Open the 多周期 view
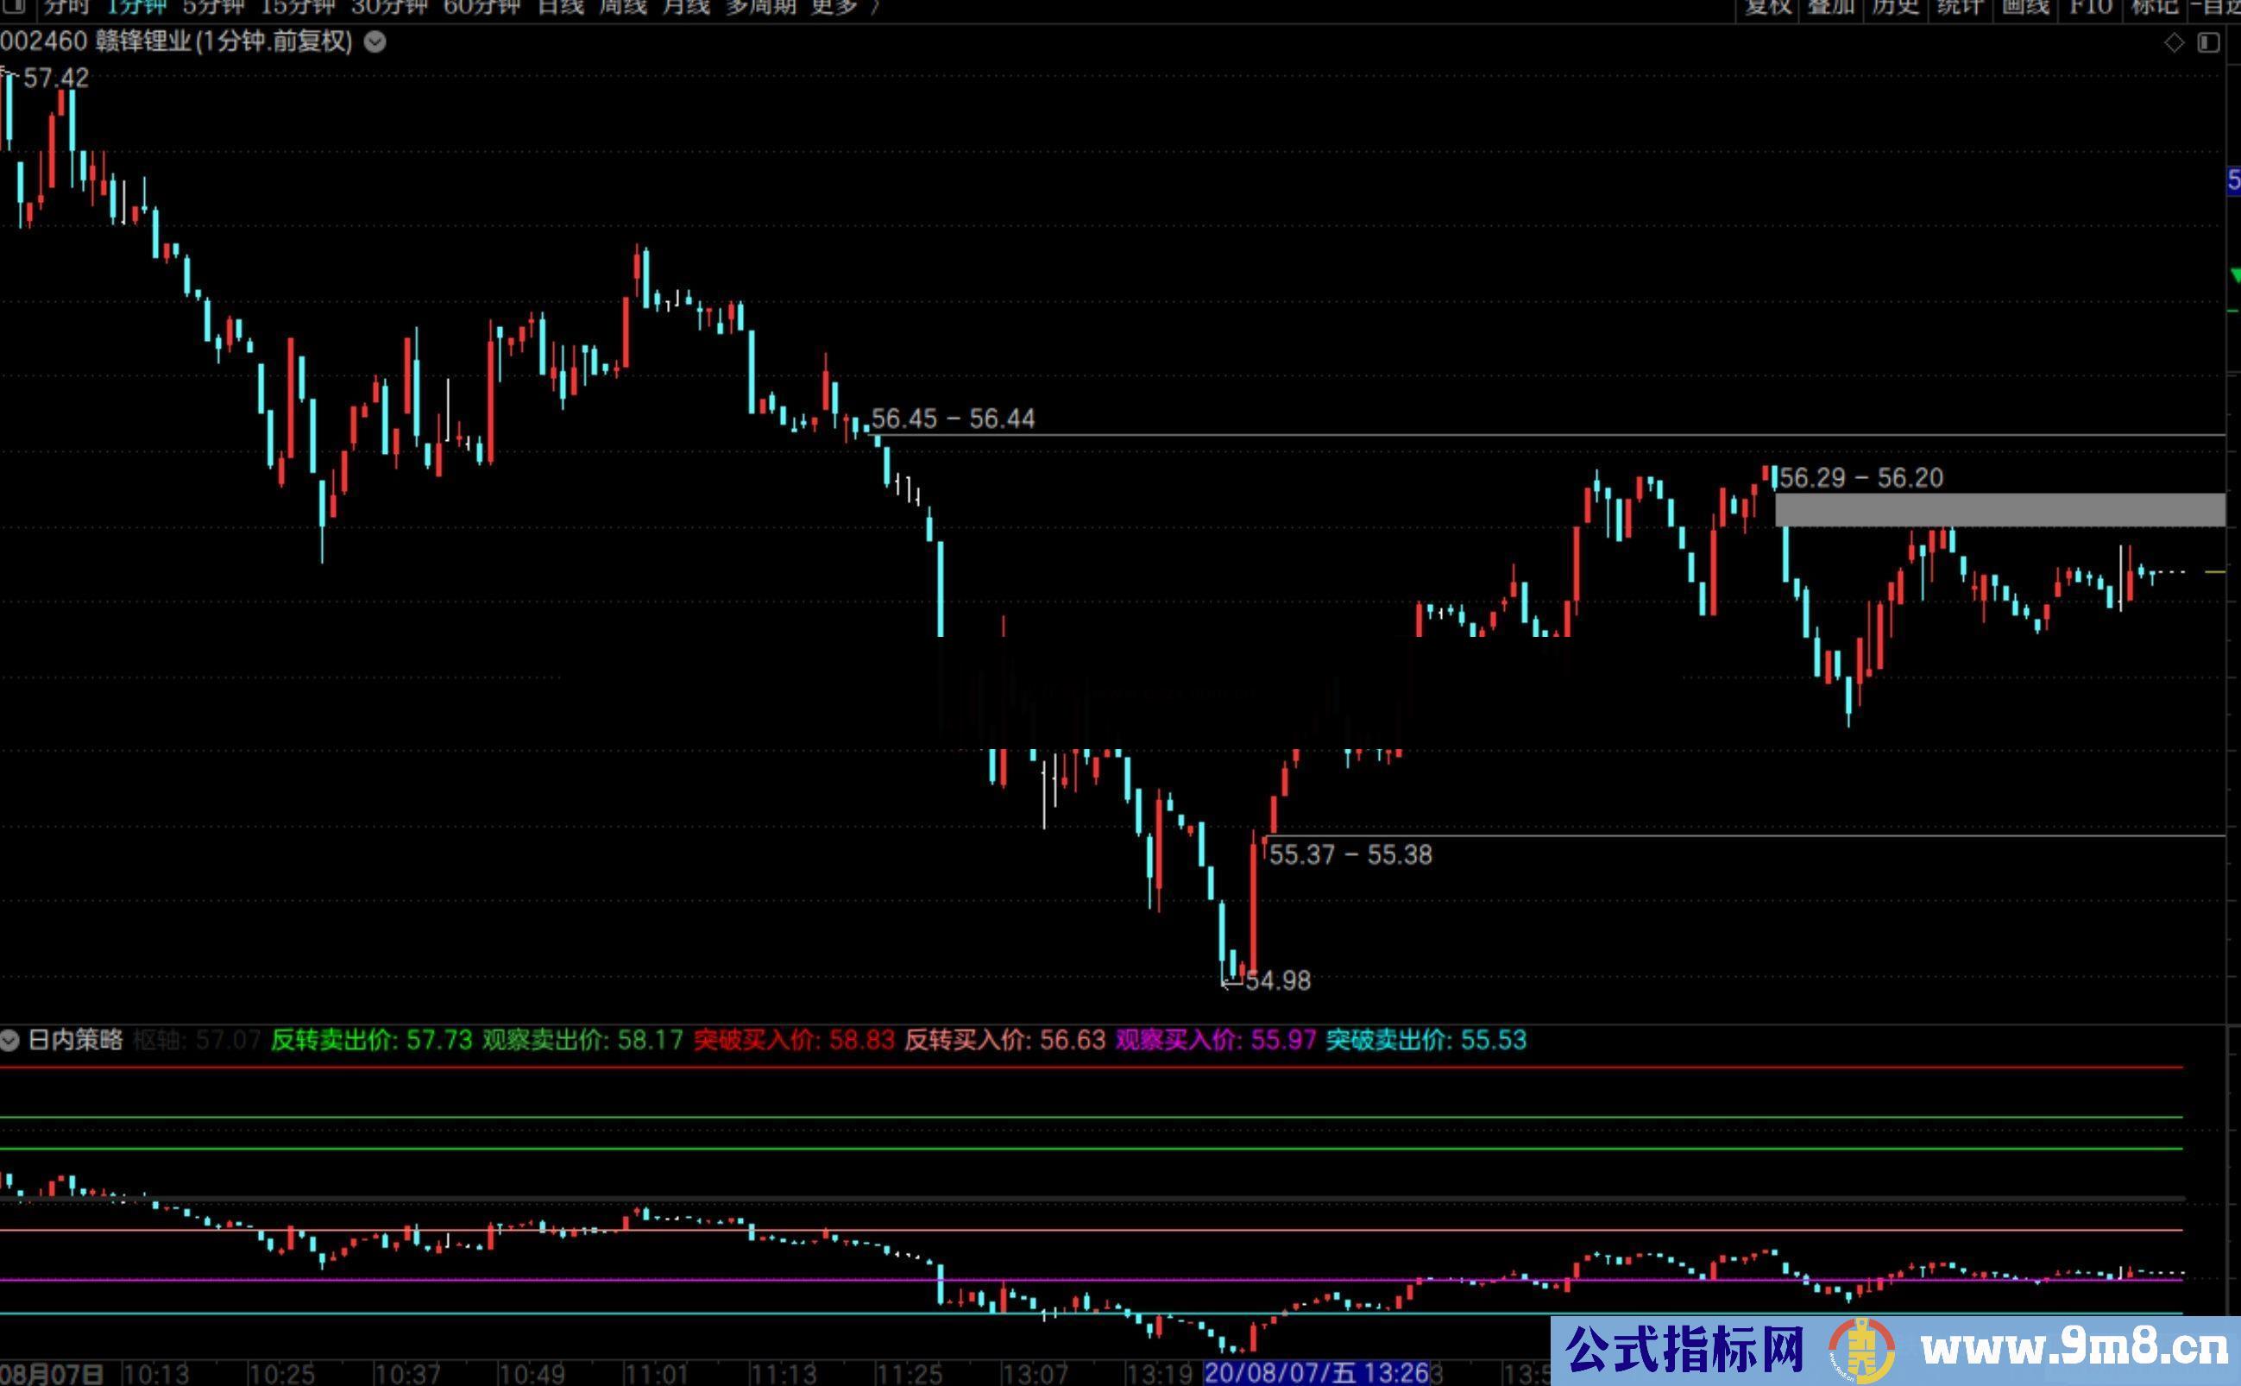Viewport: 2241px width, 1386px height. [x=760, y=7]
